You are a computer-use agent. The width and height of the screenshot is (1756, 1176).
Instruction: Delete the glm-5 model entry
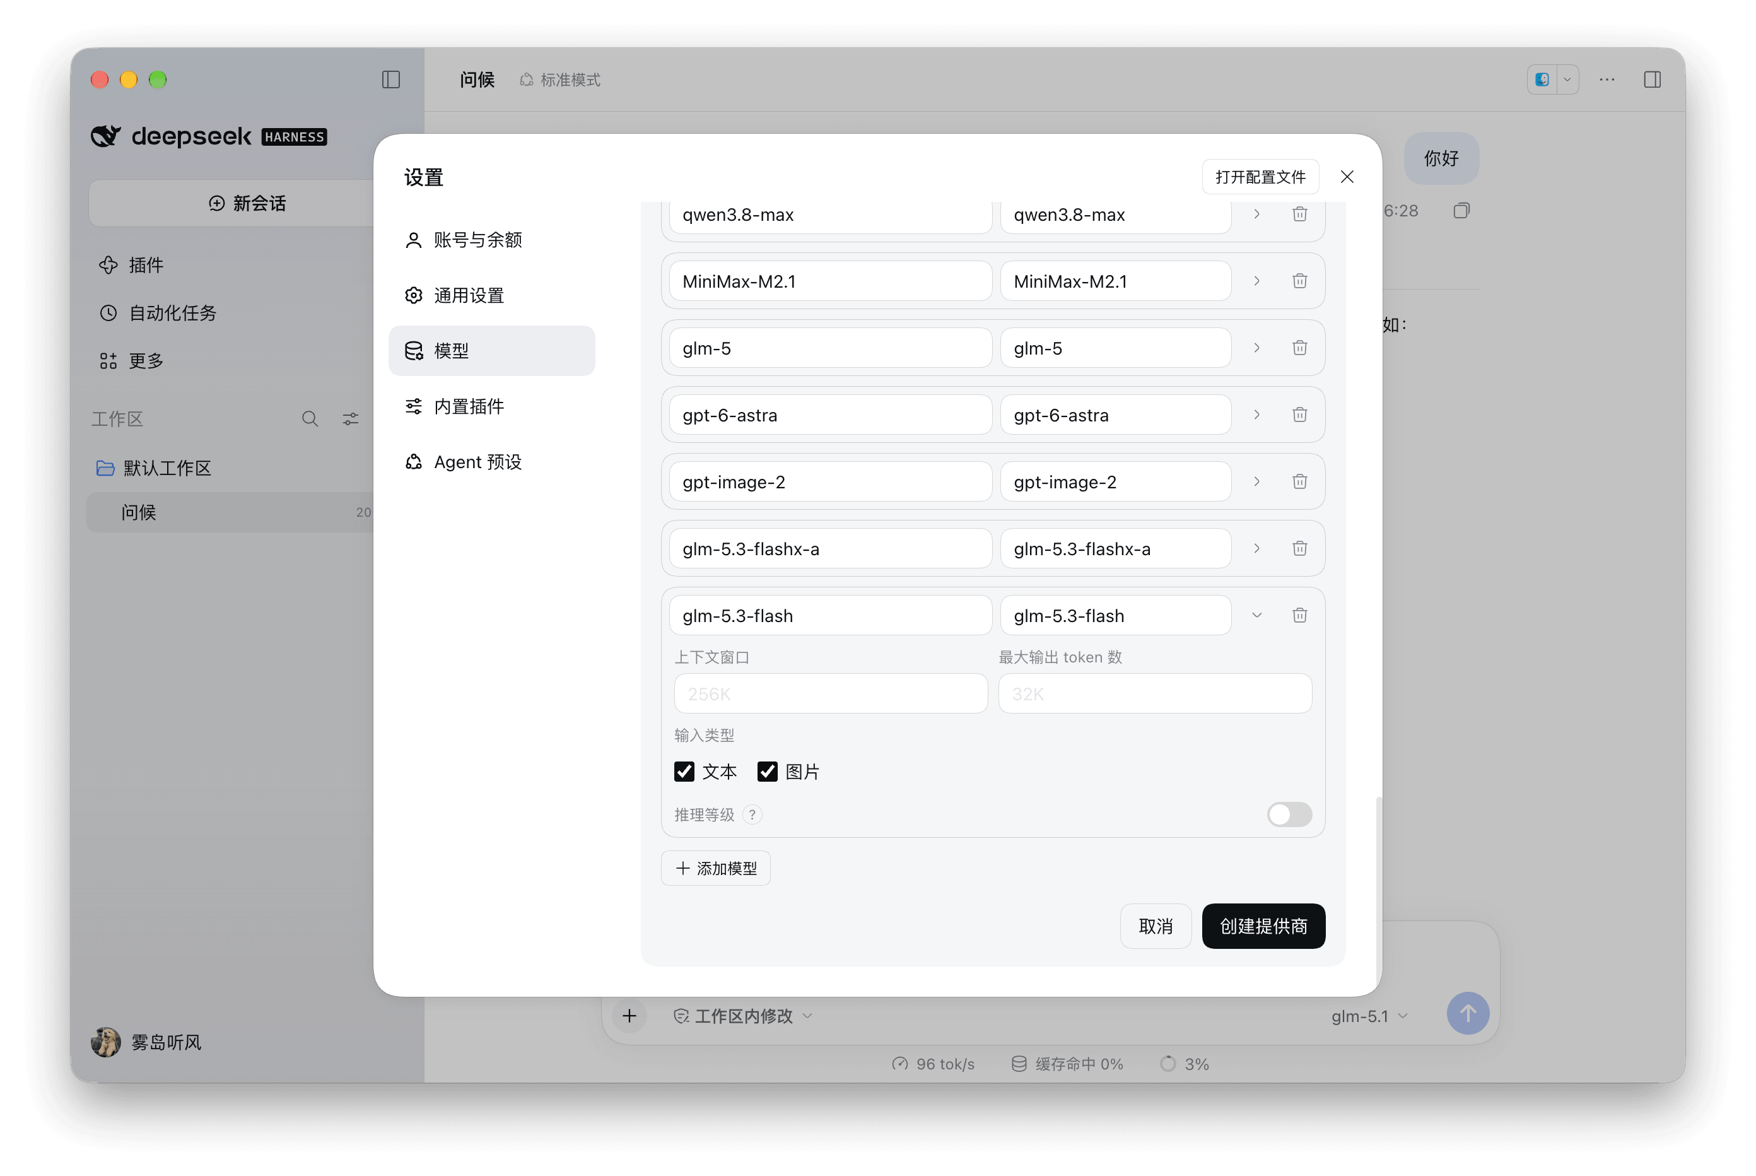(x=1299, y=347)
